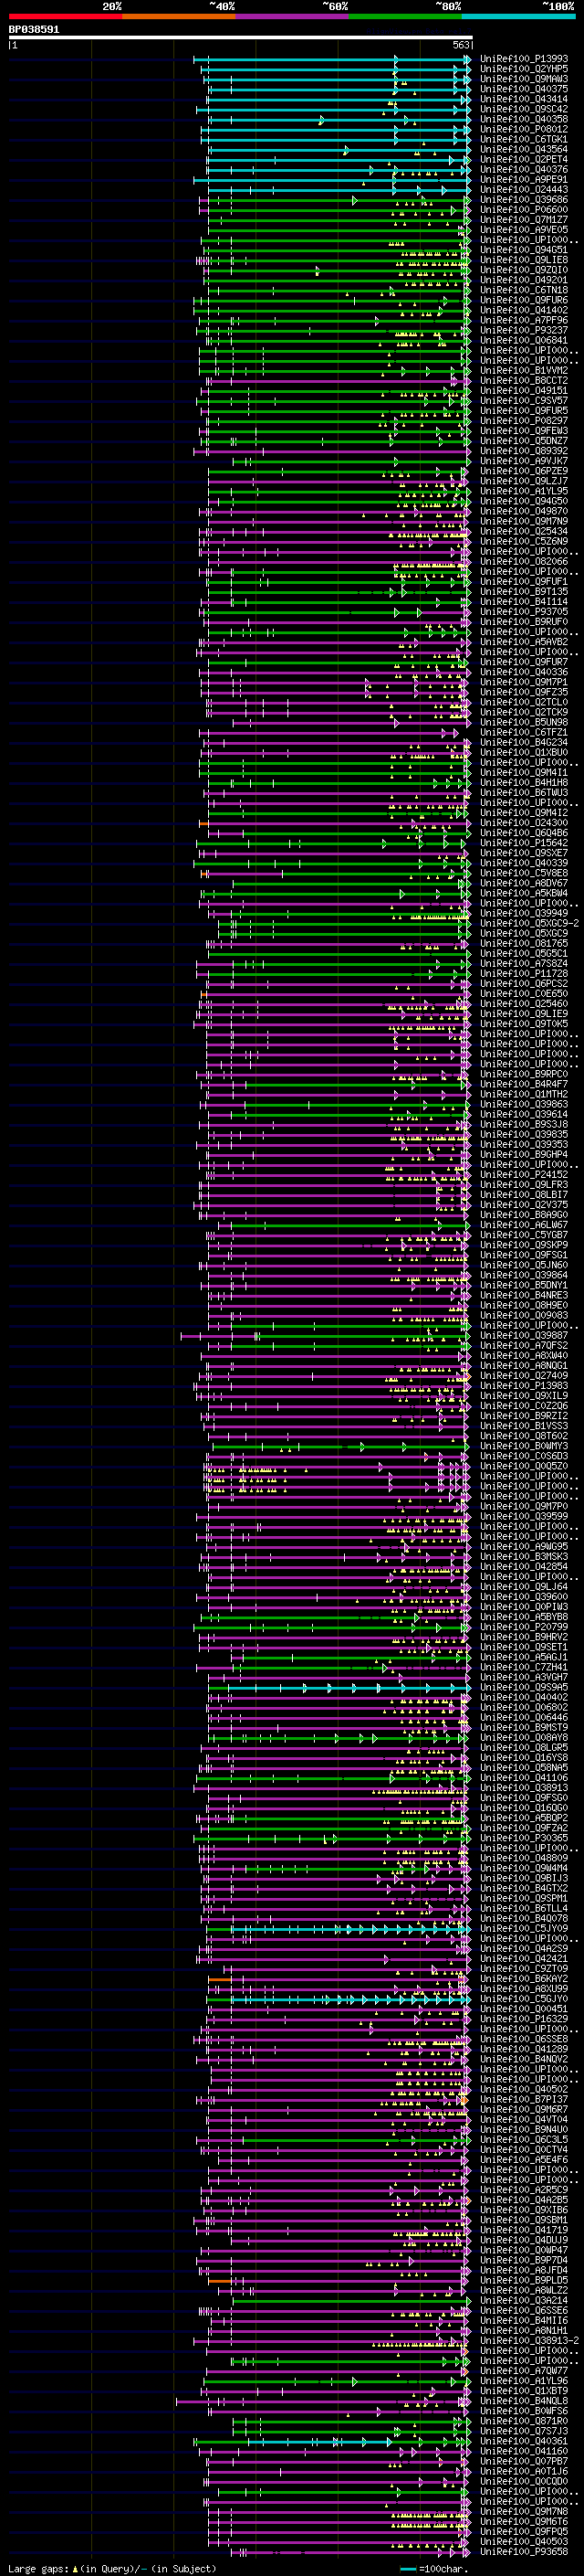Viewport: 584px width, 2576px height.
Task: Click the UniRef100_P16329 entry
Action: point(524,2019)
